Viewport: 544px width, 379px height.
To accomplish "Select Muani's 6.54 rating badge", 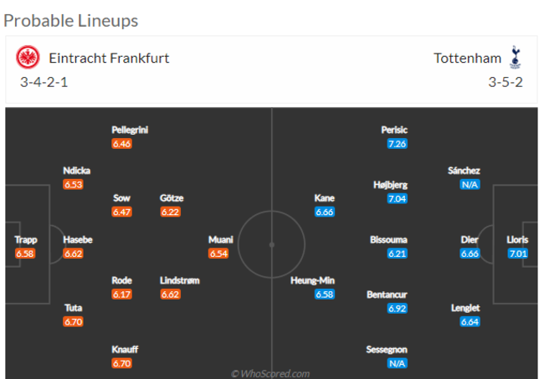I will pos(219,254).
